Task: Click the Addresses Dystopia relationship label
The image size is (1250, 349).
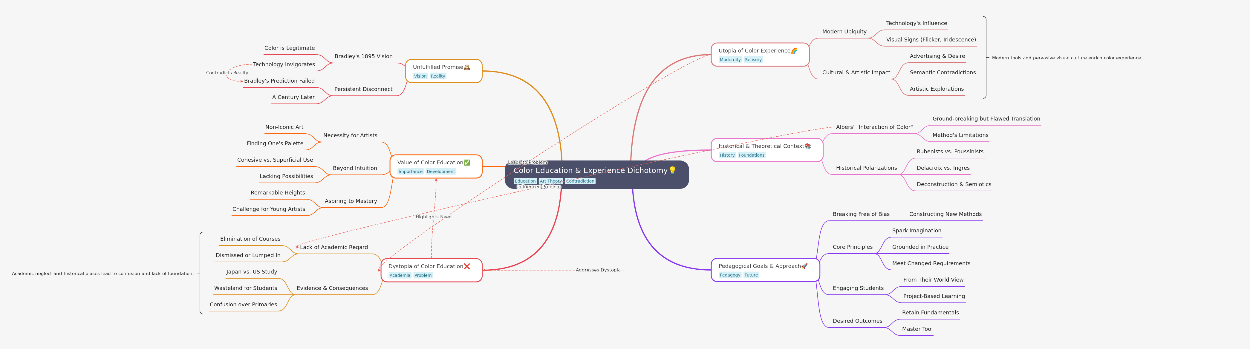Action: [598, 270]
